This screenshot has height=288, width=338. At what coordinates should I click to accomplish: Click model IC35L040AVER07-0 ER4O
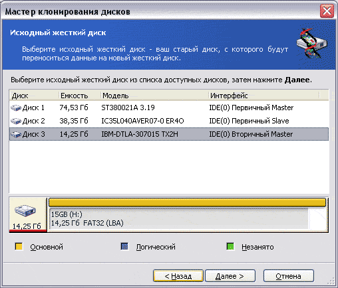[x=142, y=121]
